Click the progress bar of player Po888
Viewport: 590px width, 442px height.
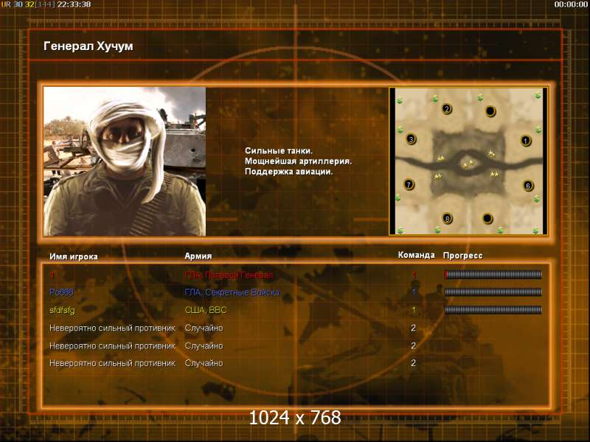pyautogui.click(x=493, y=292)
